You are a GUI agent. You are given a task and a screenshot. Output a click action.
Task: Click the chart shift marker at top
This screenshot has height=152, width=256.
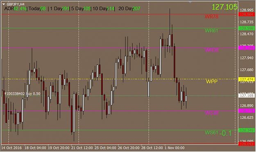190,2
